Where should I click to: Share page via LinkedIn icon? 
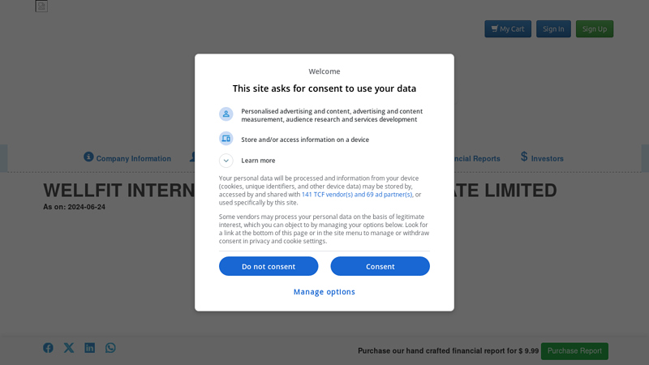pyautogui.click(x=89, y=348)
